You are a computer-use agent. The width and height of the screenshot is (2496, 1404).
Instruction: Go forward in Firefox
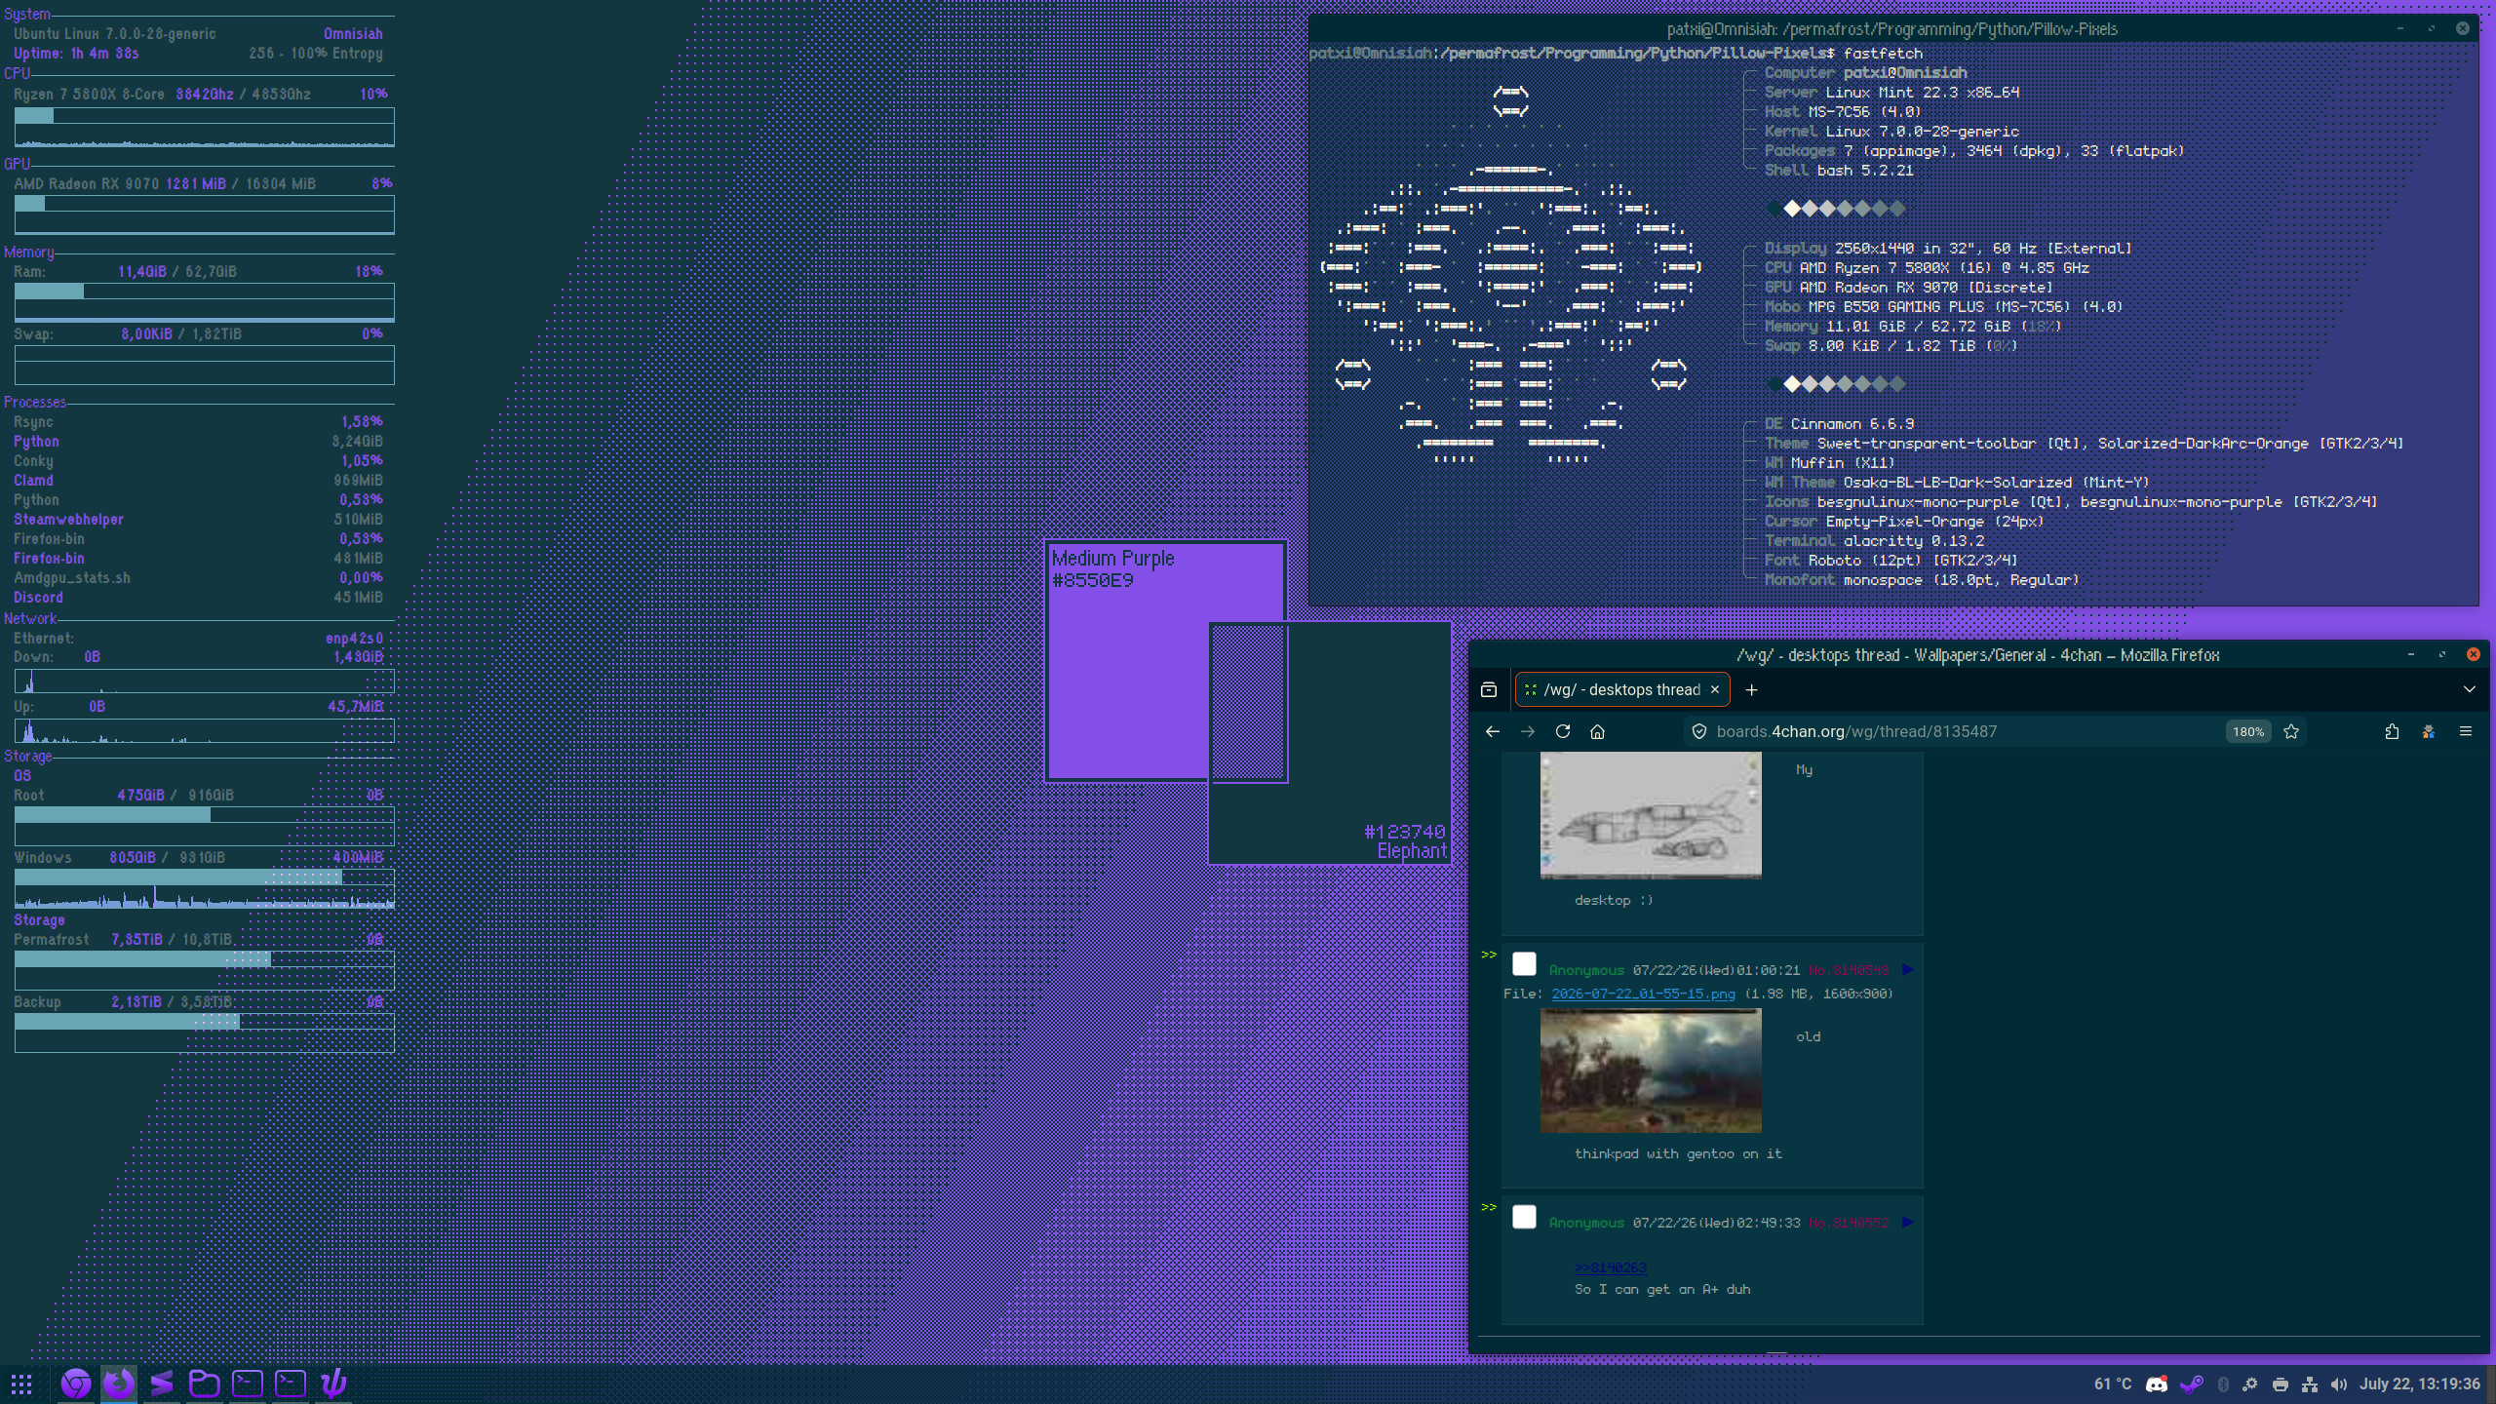point(1528,731)
